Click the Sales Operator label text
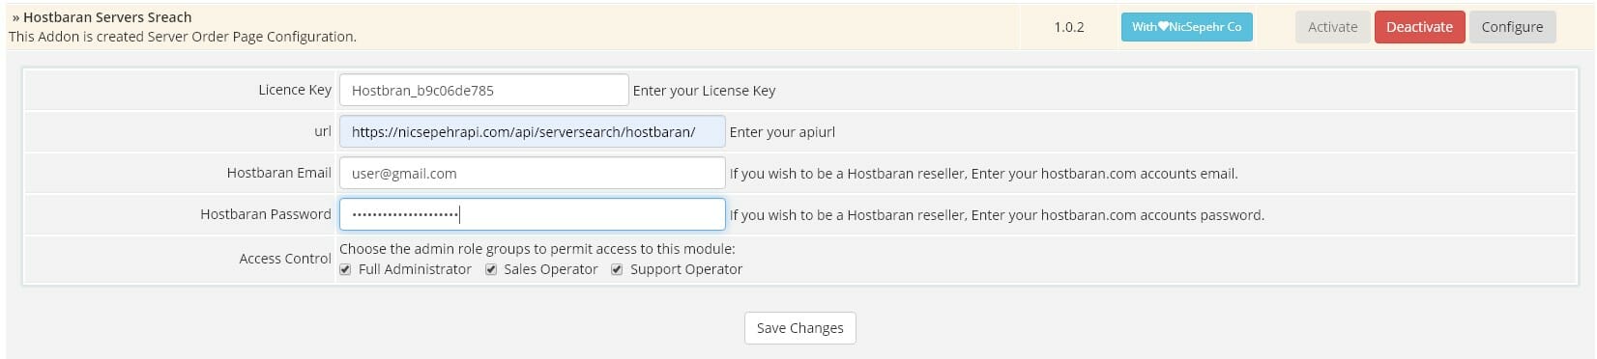Screen dimensions: 1597x359 [x=551, y=270]
